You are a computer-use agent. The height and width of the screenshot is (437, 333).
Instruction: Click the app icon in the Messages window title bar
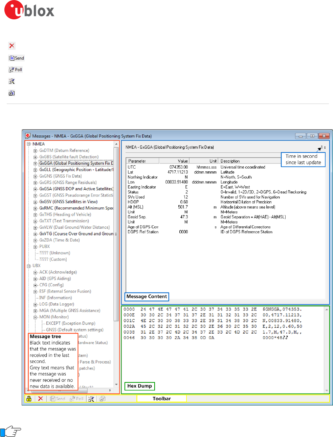(28, 136)
